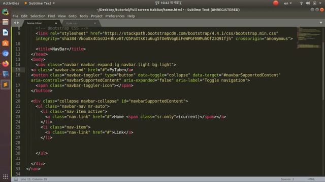Click the bootstrap.min.css URL in line 9
The image size is (325, 182).
(190, 33)
